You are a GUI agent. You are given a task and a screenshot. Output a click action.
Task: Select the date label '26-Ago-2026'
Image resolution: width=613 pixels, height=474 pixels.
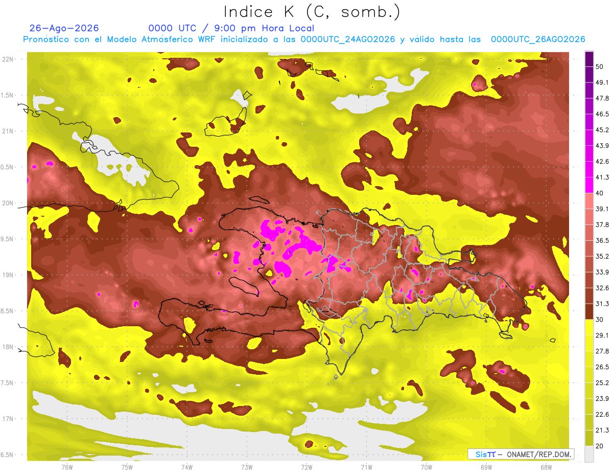64,28
